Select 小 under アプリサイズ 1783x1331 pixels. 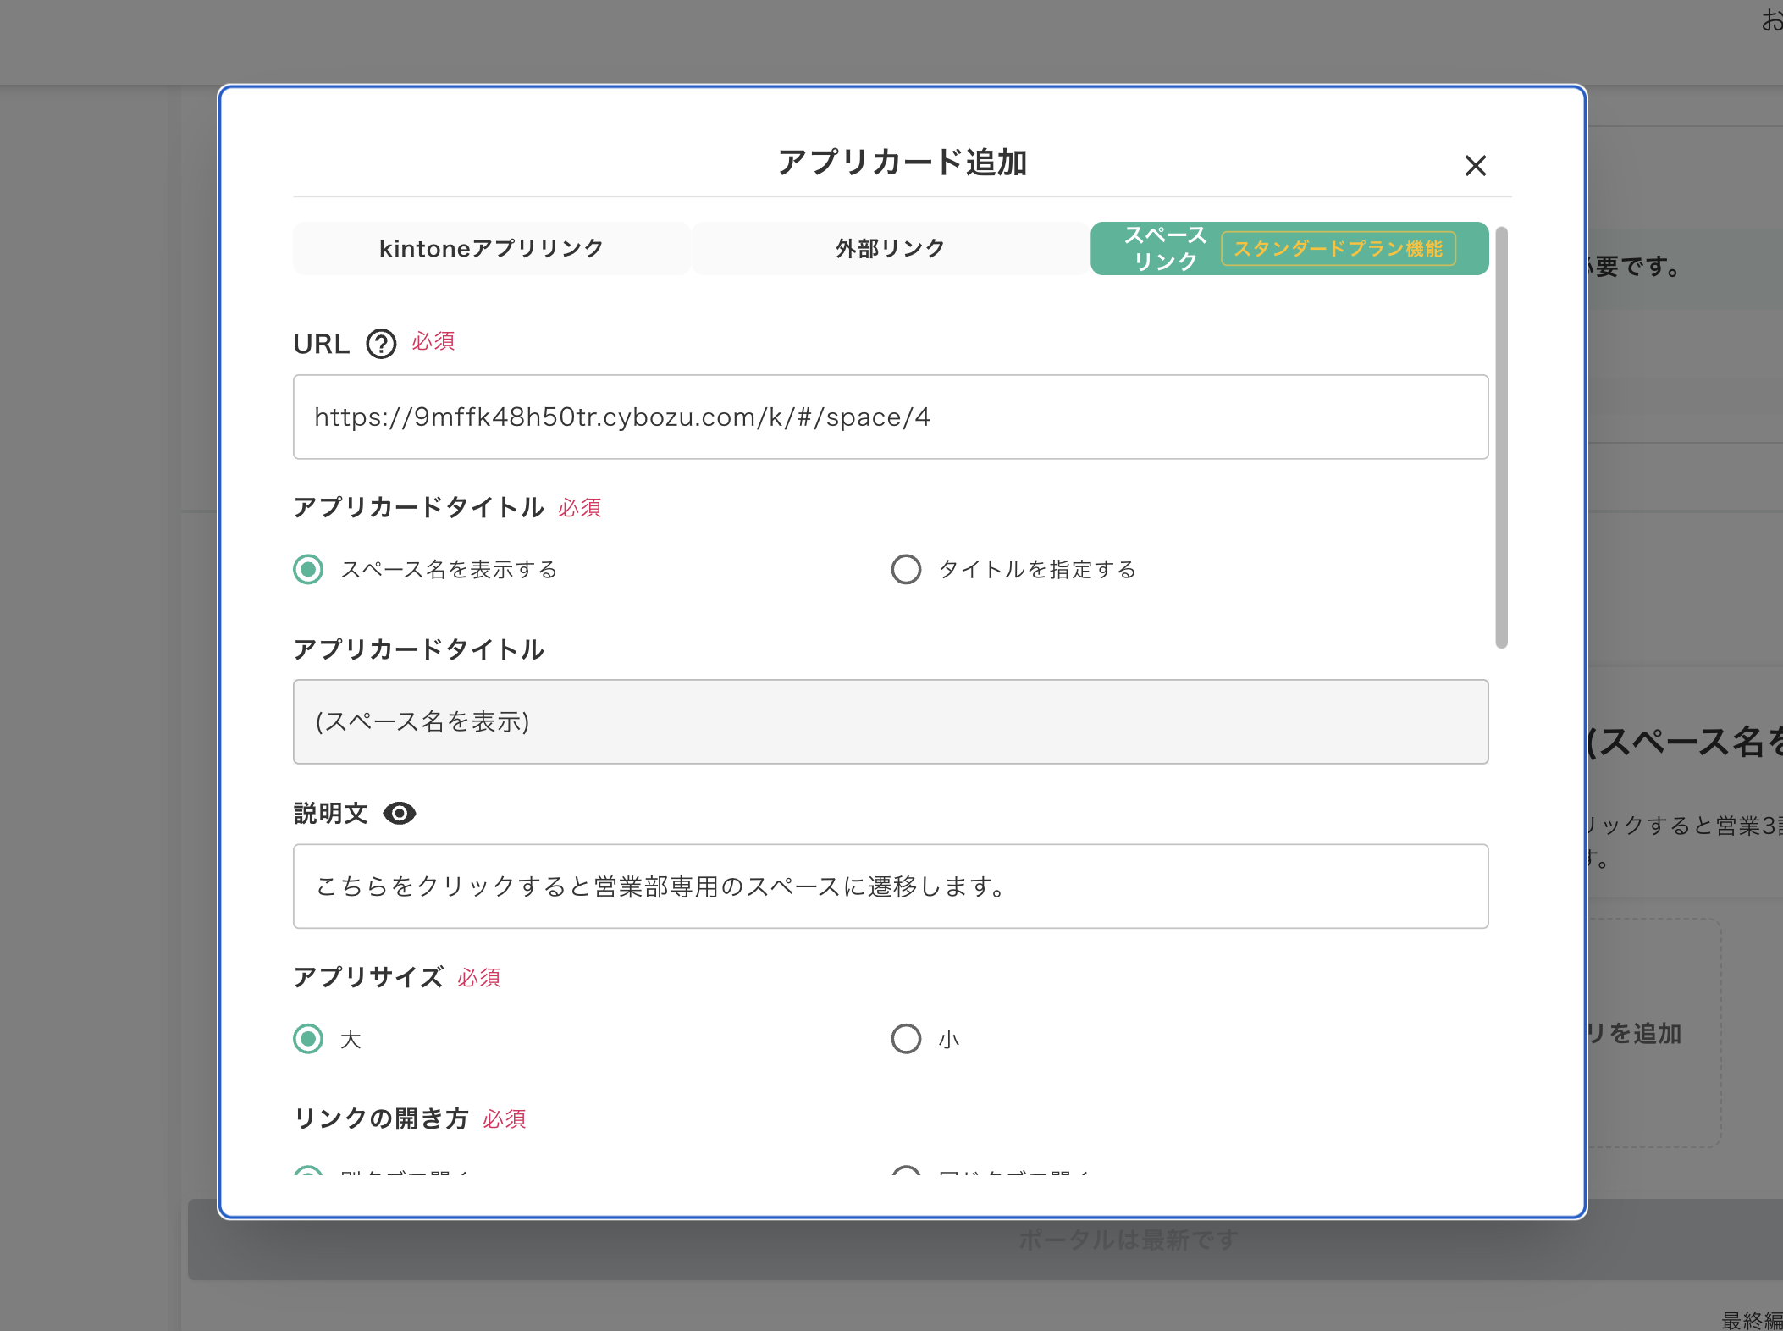[906, 1039]
